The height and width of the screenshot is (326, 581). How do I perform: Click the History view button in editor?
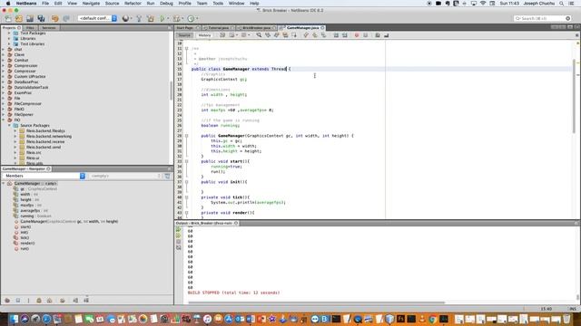(x=204, y=35)
